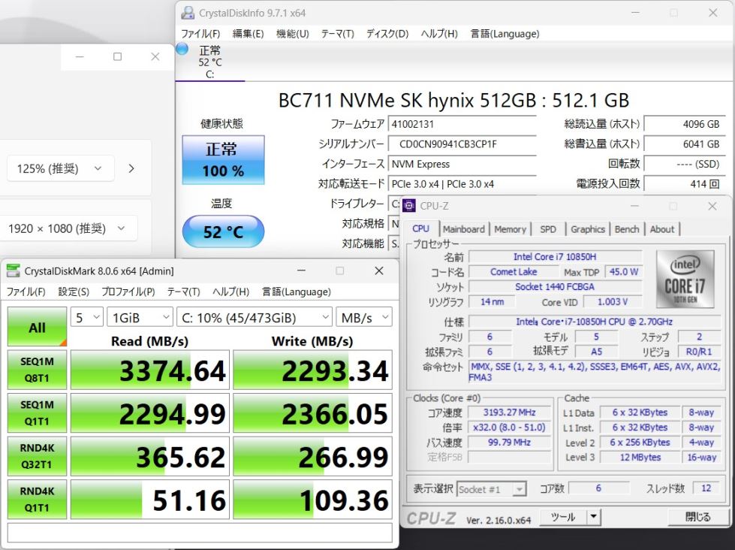735x550 pixels.
Task: Start all benchmarks with the All button
Action: click(x=37, y=327)
